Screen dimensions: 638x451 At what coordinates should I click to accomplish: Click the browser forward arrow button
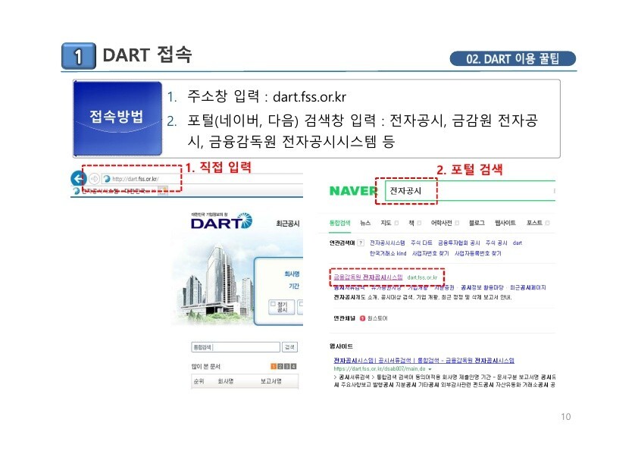coord(94,179)
